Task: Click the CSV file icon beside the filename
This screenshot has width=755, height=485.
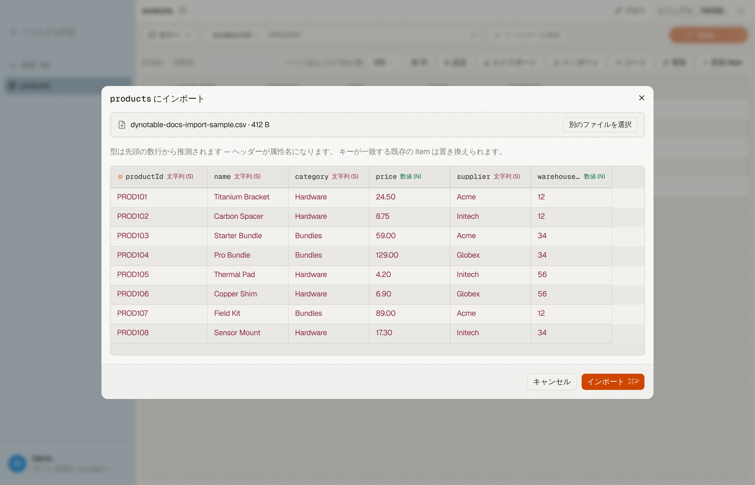Action: pos(122,125)
